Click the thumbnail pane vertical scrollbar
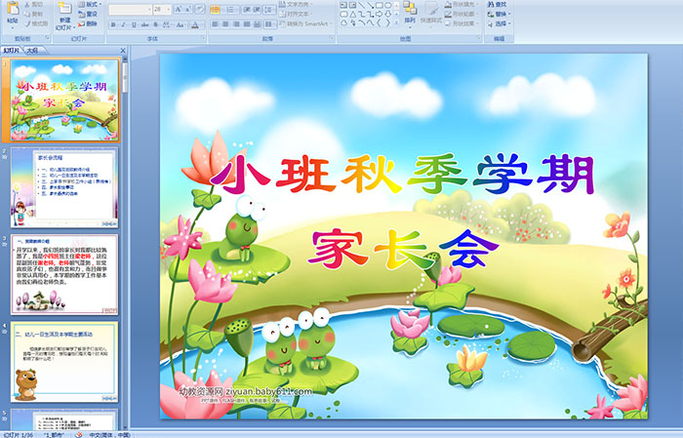 (126, 244)
